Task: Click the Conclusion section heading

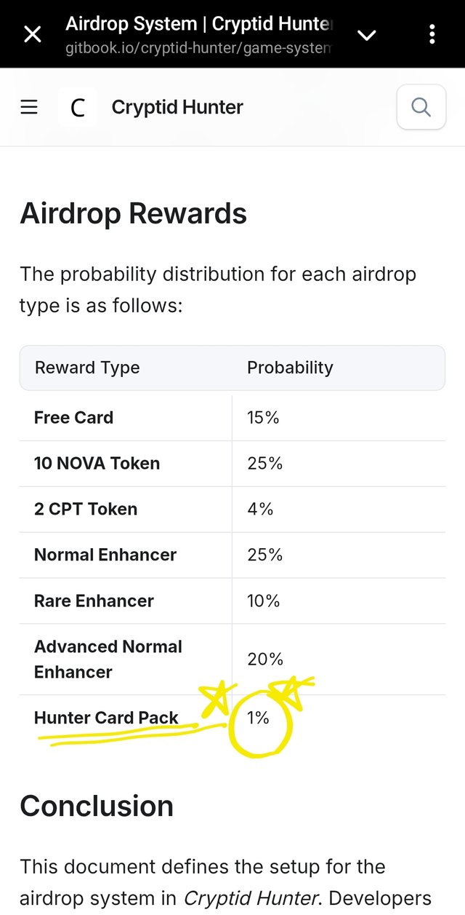Action: point(97,807)
